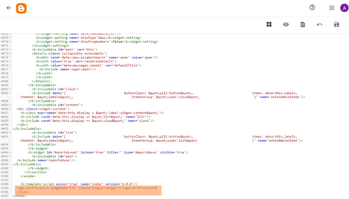Open the purple account avatar
The height and width of the screenshot is (199, 349).
click(345, 8)
